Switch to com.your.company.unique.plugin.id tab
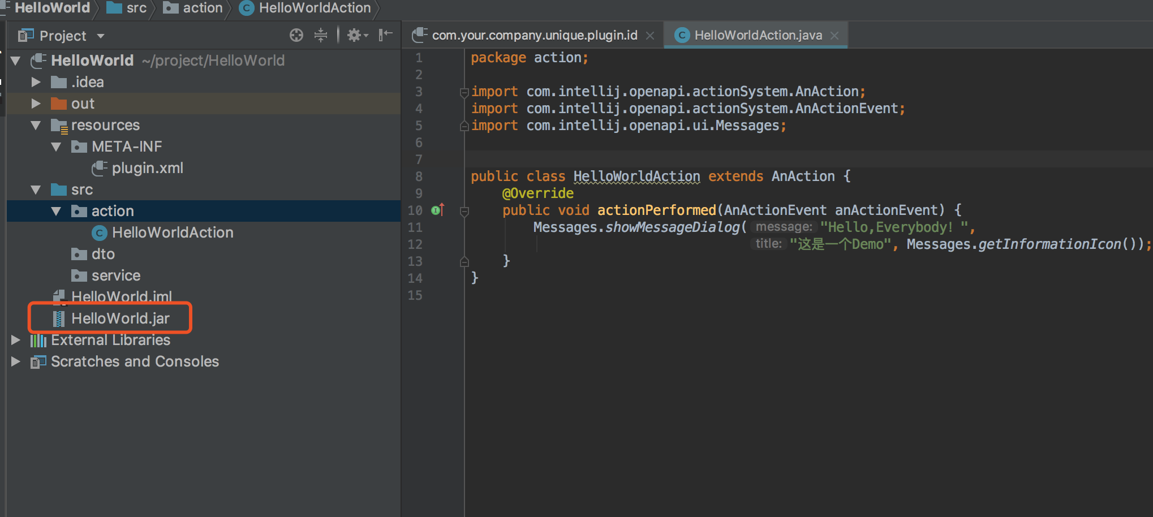 [x=534, y=35]
